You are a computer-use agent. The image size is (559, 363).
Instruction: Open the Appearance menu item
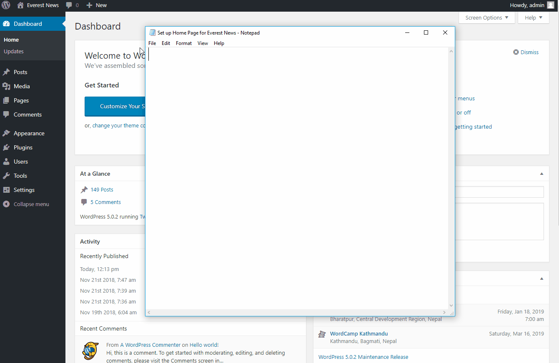click(29, 133)
